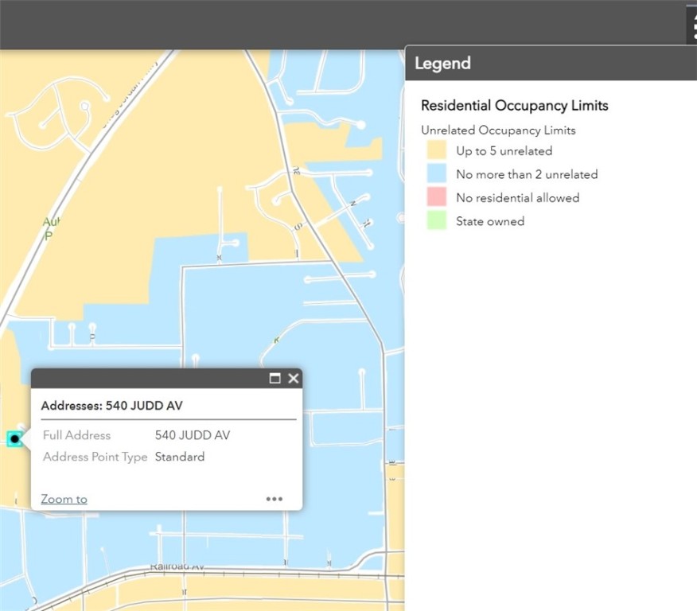Click the 'Unrelated Occupancy Limits' legend subheading
This screenshot has width=697, height=611.
(x=498, y=130)
